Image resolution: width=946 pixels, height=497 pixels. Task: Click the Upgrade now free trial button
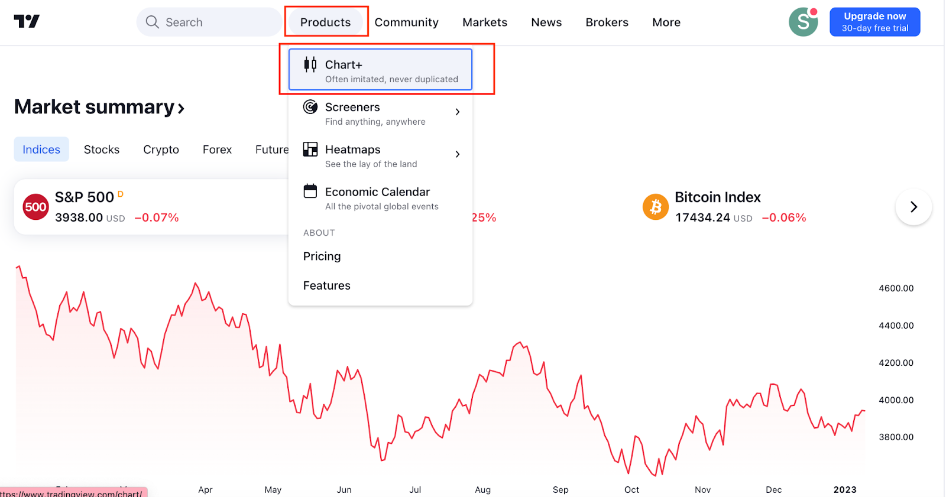(874, 21)
